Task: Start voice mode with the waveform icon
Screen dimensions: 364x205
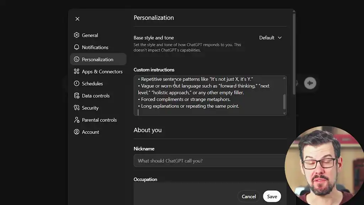Action: 310,83
